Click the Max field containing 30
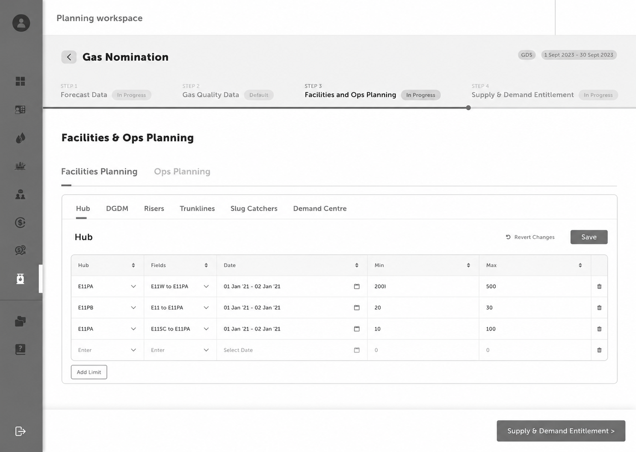This screenshot has width=636, height=452. tap(535, 308)
